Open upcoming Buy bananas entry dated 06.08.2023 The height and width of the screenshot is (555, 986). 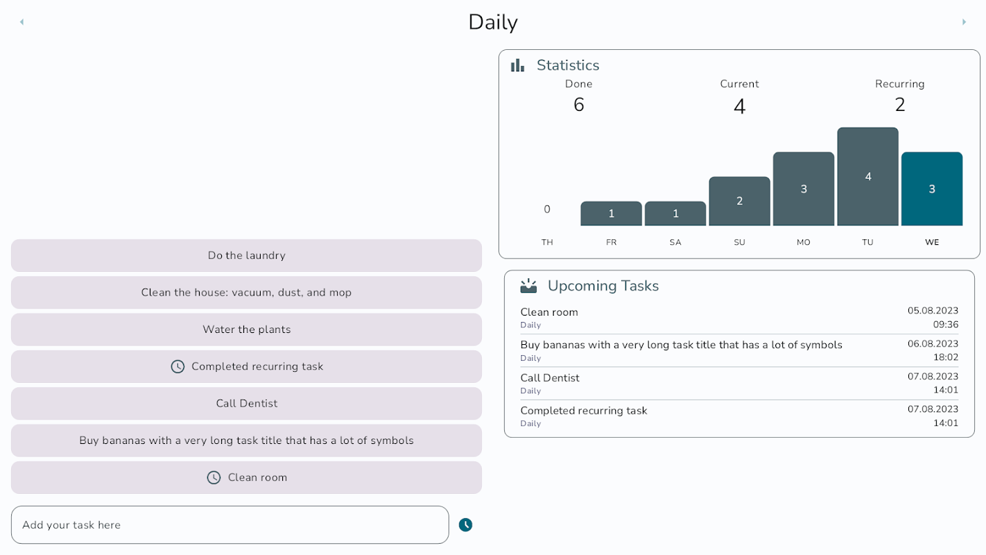[x=739, y=350]
